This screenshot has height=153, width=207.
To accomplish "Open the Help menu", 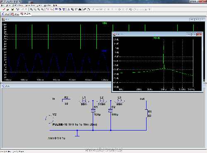I will point(55,5).
